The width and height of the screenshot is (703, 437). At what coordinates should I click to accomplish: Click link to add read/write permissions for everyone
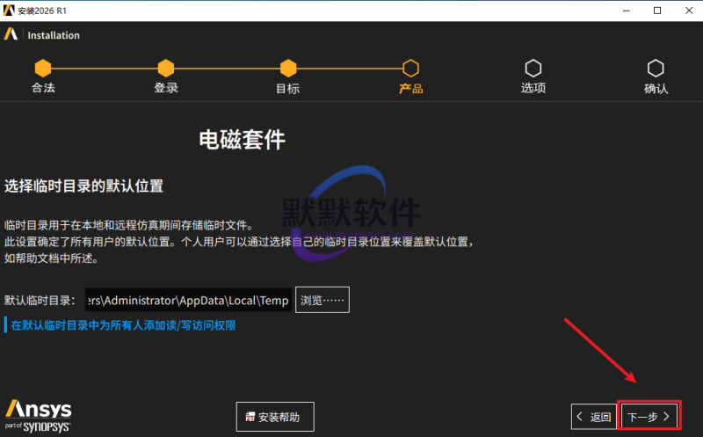pyautogui.click(x=123, y=325)
